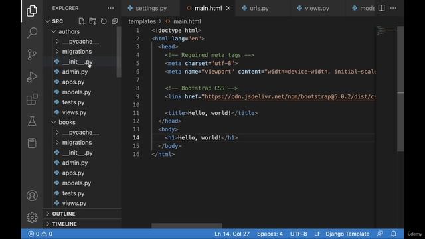The image size is (425, 239).
Task: Click main.html in the breadcrumb
Action: [x=187, y=21]
